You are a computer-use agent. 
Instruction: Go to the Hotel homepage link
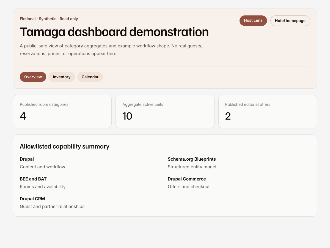pos(290,21)
